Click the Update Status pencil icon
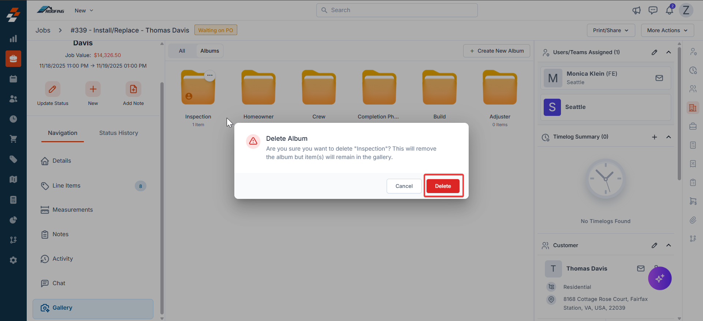The width and height of the screenshot is (703, 321). pos(53,89)
